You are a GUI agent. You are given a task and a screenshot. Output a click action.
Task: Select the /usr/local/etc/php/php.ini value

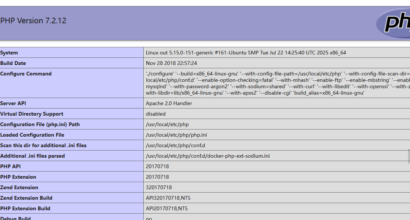click(x=176, y=135)
